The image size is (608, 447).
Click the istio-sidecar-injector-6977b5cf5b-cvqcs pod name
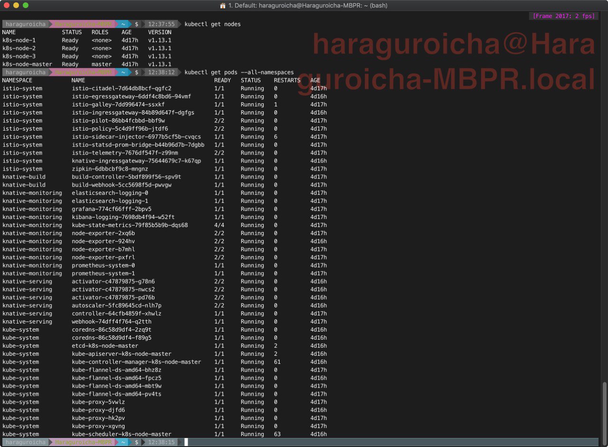[x=136, y=137]
